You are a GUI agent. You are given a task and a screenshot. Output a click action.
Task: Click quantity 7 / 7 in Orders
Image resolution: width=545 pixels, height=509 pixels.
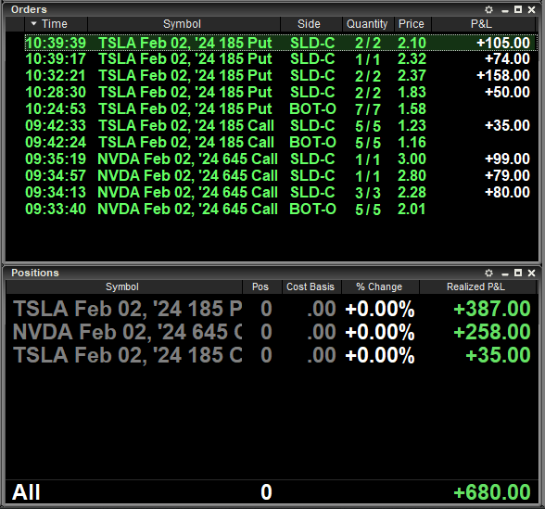[368, 109]
